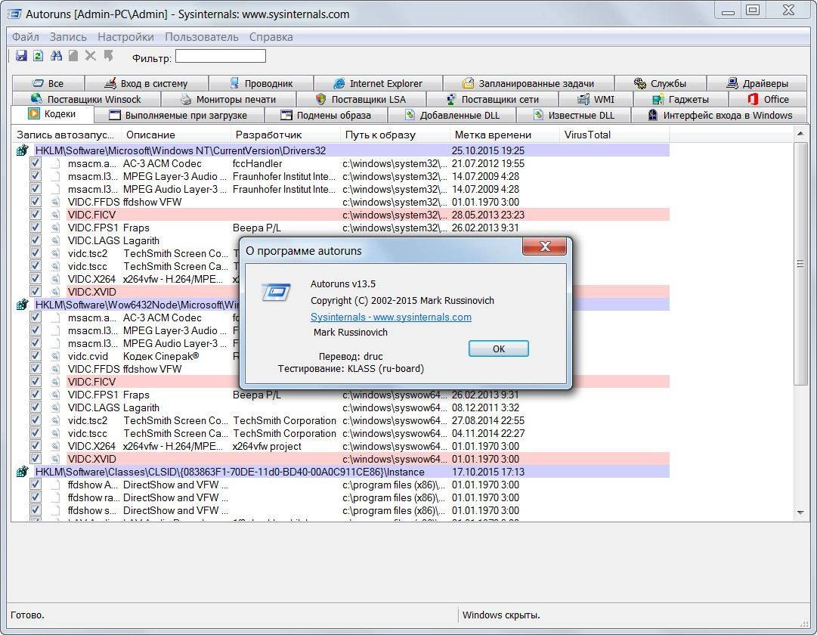Click Autoruns icon in About dialog
817x635 pixels.
tap(276, 292)
